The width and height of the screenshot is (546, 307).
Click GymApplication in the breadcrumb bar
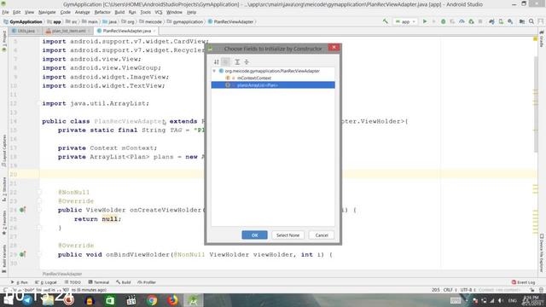[23, 21]
